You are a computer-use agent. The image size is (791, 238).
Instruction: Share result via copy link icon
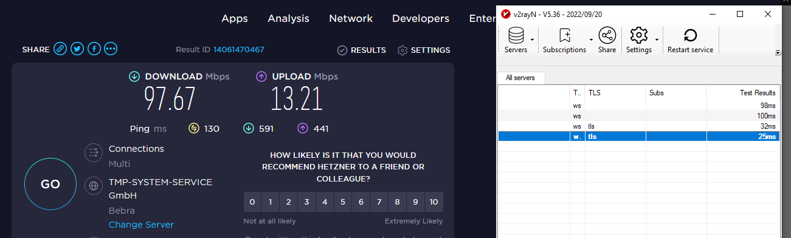(x=60, y=49)
